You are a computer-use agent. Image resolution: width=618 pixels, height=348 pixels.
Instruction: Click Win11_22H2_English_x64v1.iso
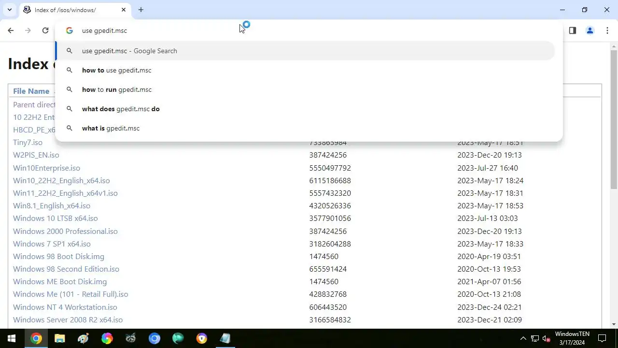coord(65,193)
